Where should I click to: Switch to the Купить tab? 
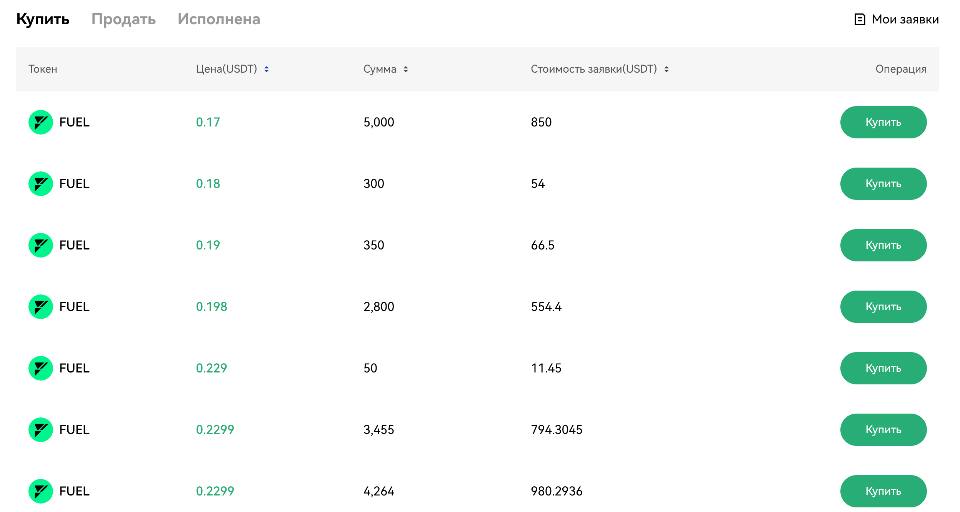[43, 19]
